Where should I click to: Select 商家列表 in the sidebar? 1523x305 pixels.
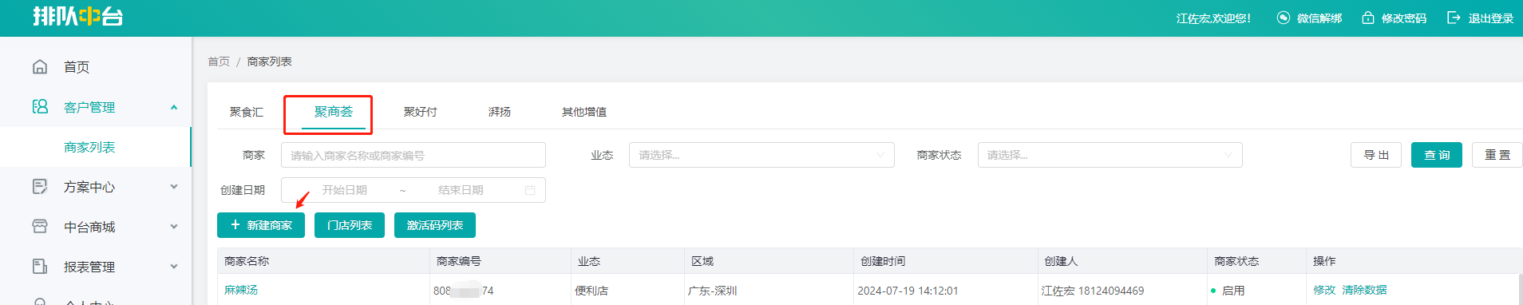pyautogui.click(x=95, y=147)
